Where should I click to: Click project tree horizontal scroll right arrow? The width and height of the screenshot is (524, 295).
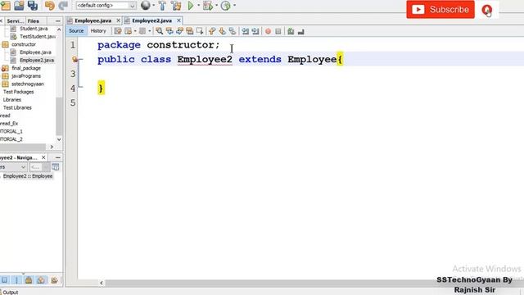(x=52, y=147)
